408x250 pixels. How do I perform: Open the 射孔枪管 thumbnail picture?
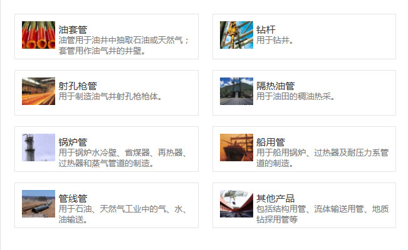click(38, 91)
